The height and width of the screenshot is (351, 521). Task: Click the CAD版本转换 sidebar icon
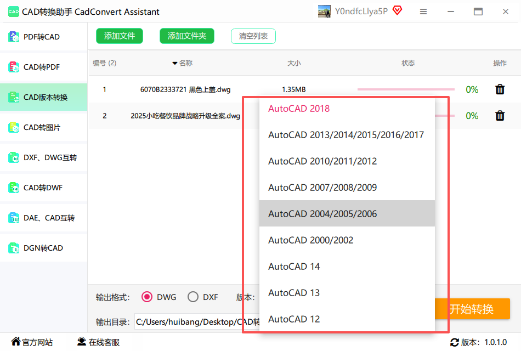tap(14, 98)
